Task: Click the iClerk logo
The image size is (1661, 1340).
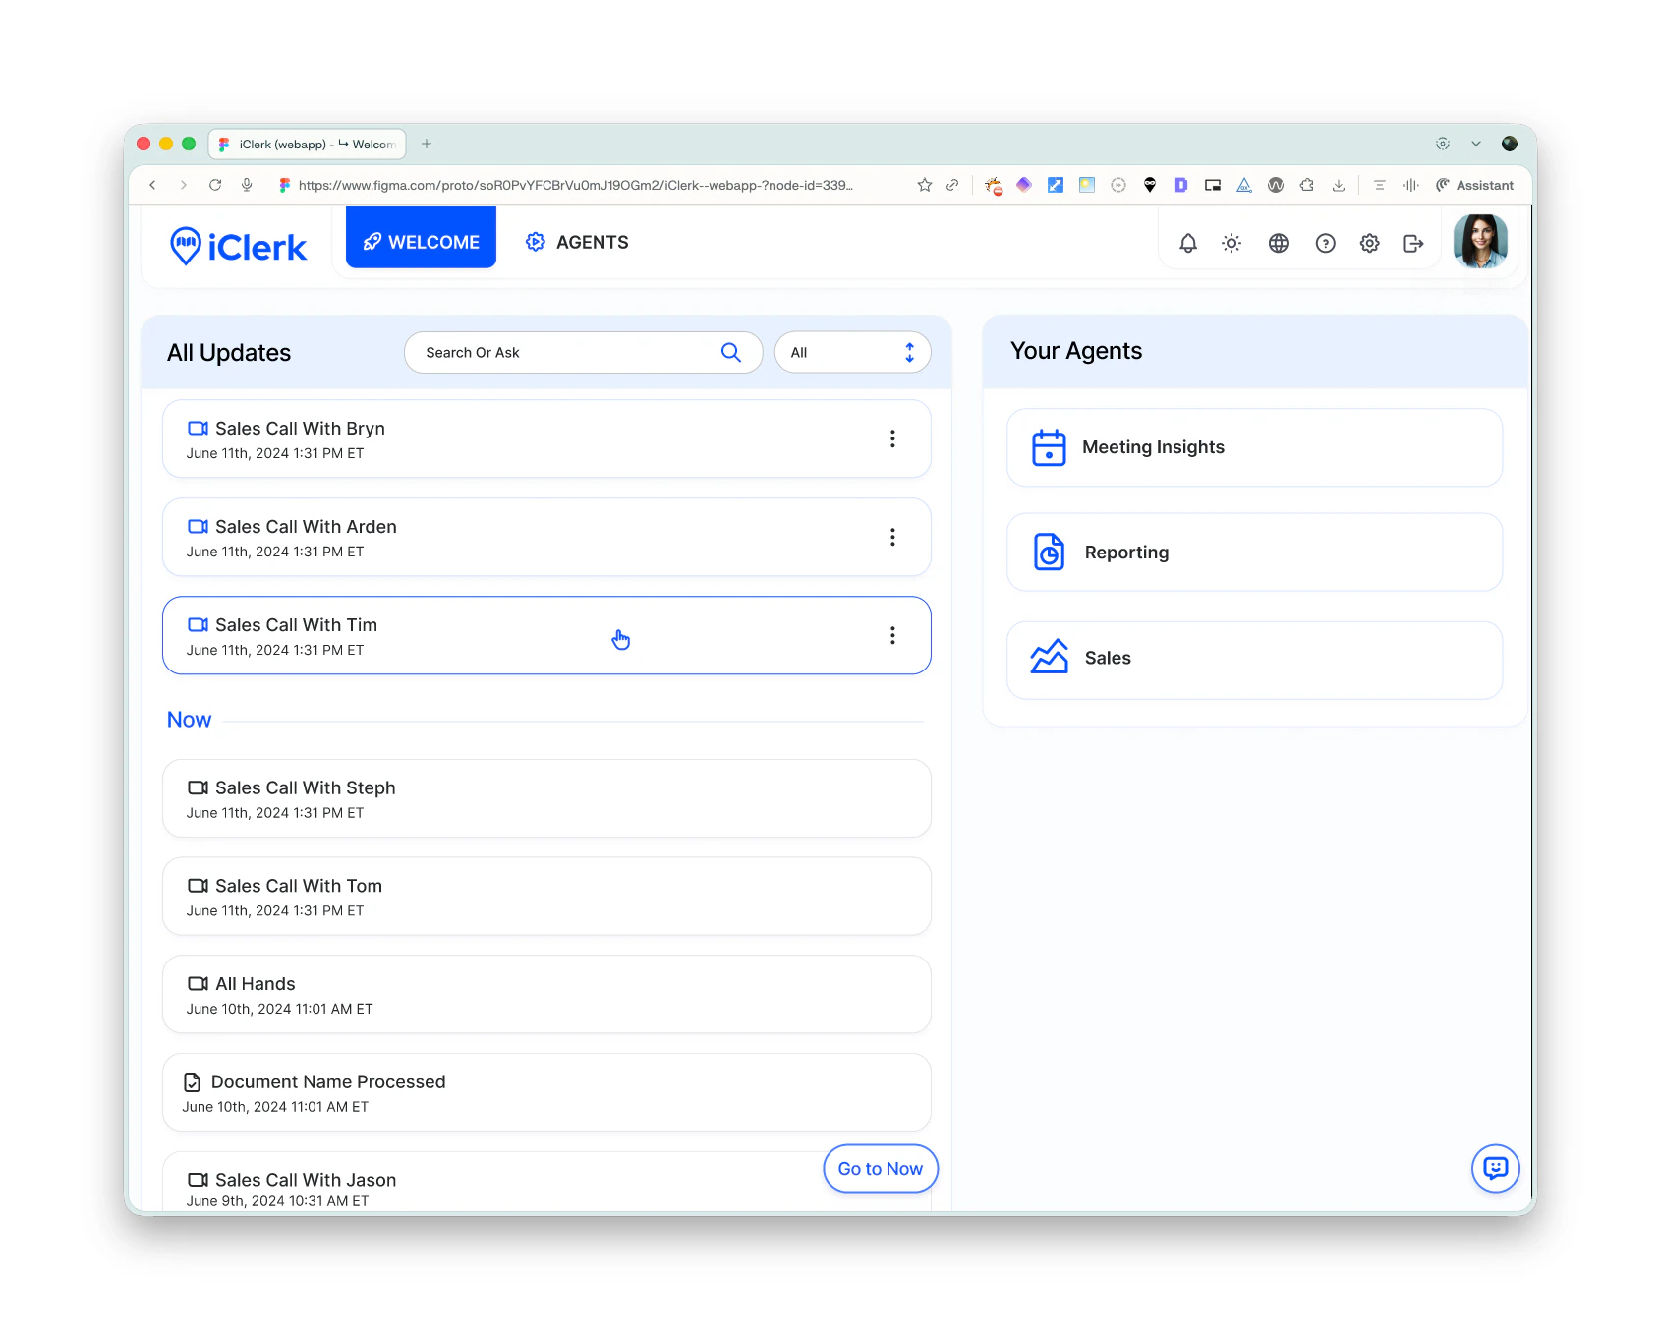Action: (238, 246)
